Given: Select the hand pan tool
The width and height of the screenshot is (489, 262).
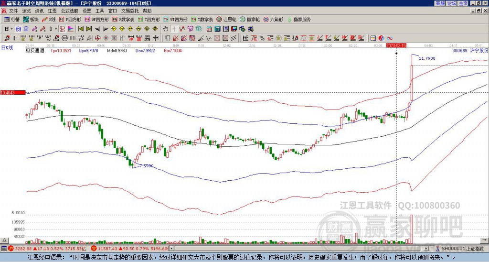Looking at the screenshot, I should [x=165, y=29].
